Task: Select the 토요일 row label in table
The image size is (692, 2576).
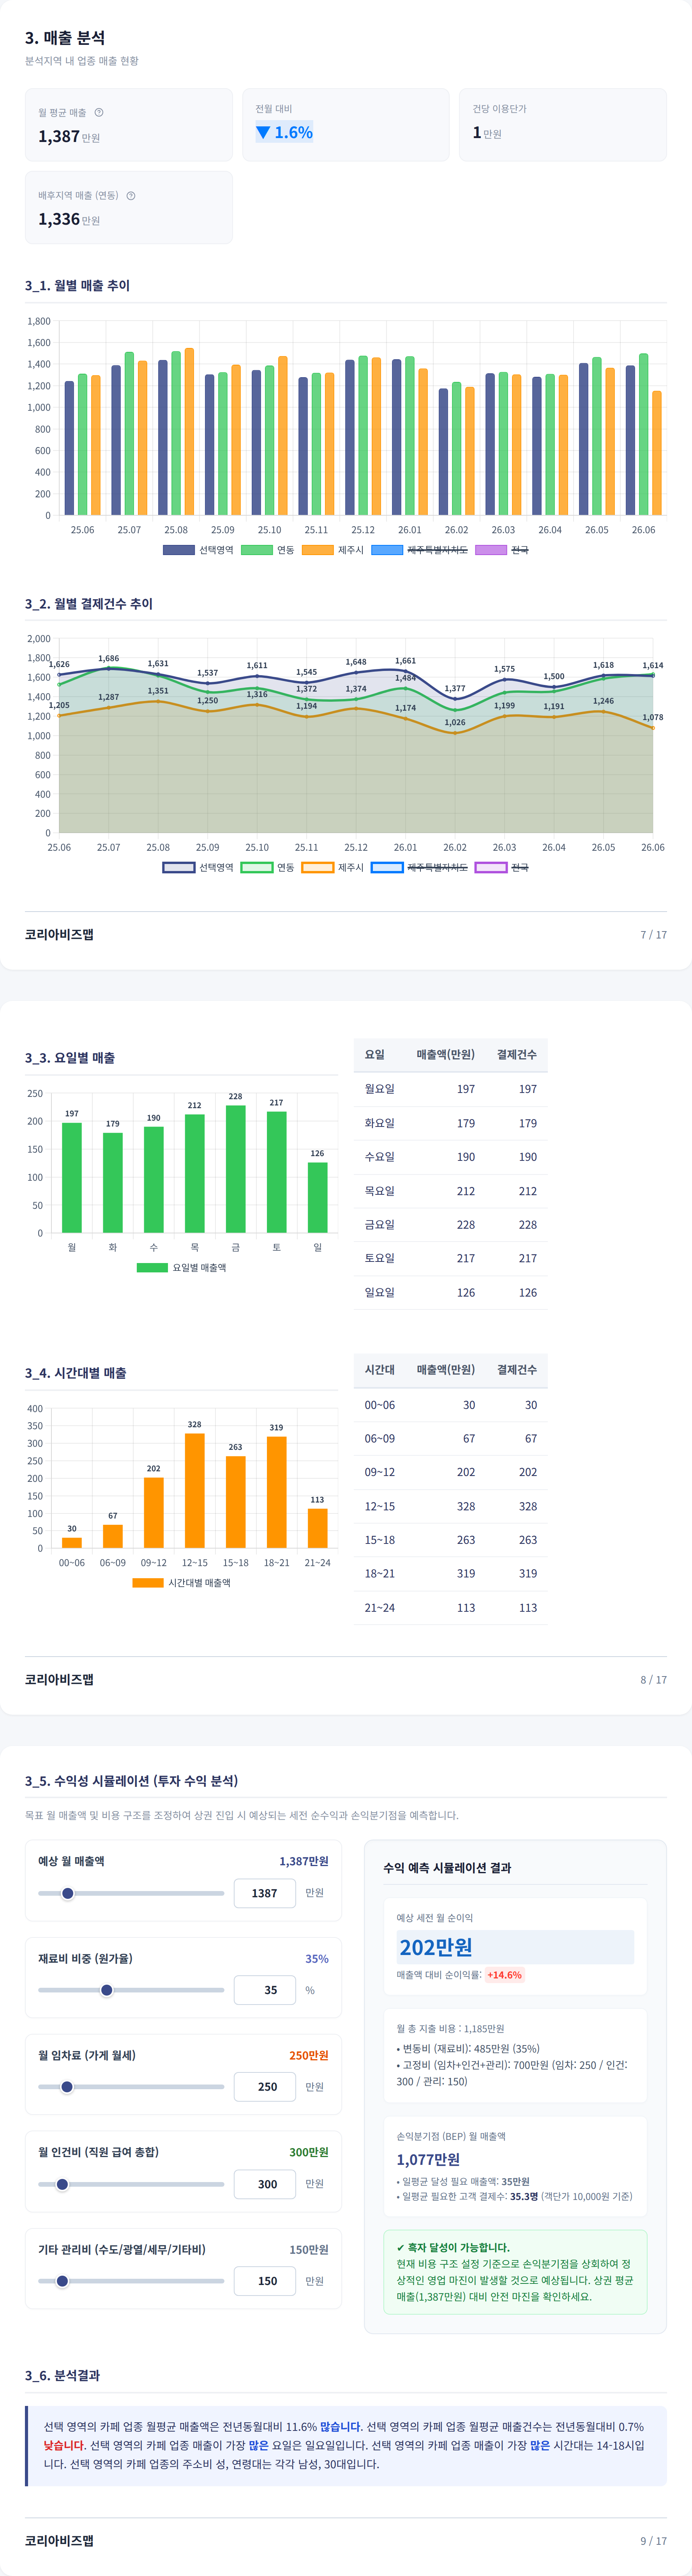Action: [380, 1258]
